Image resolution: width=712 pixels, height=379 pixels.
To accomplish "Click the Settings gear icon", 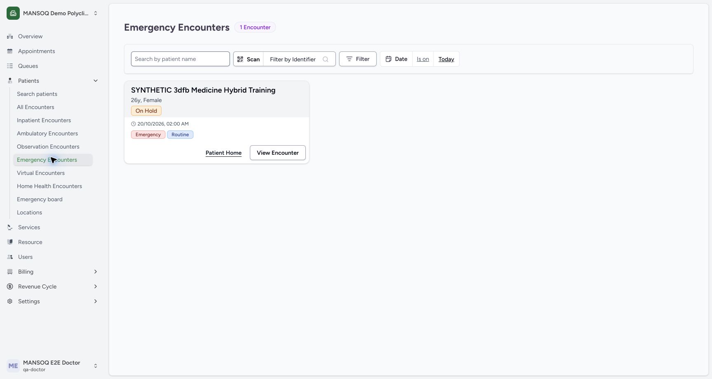I will pyautogui.click(x=10, y=301).
